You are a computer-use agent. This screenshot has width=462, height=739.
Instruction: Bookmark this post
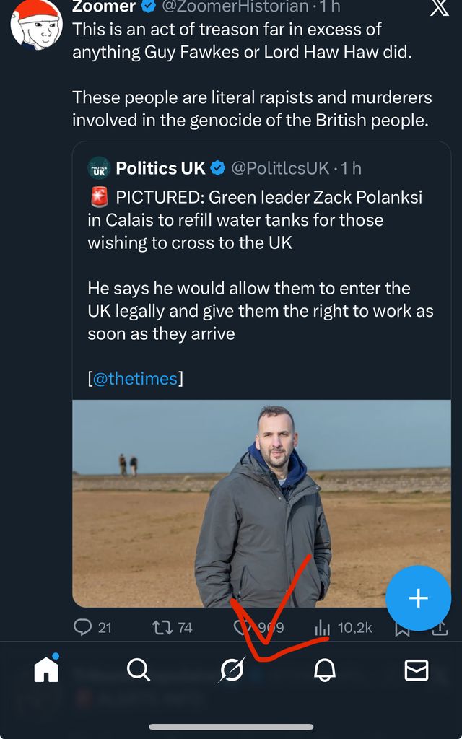402,629
